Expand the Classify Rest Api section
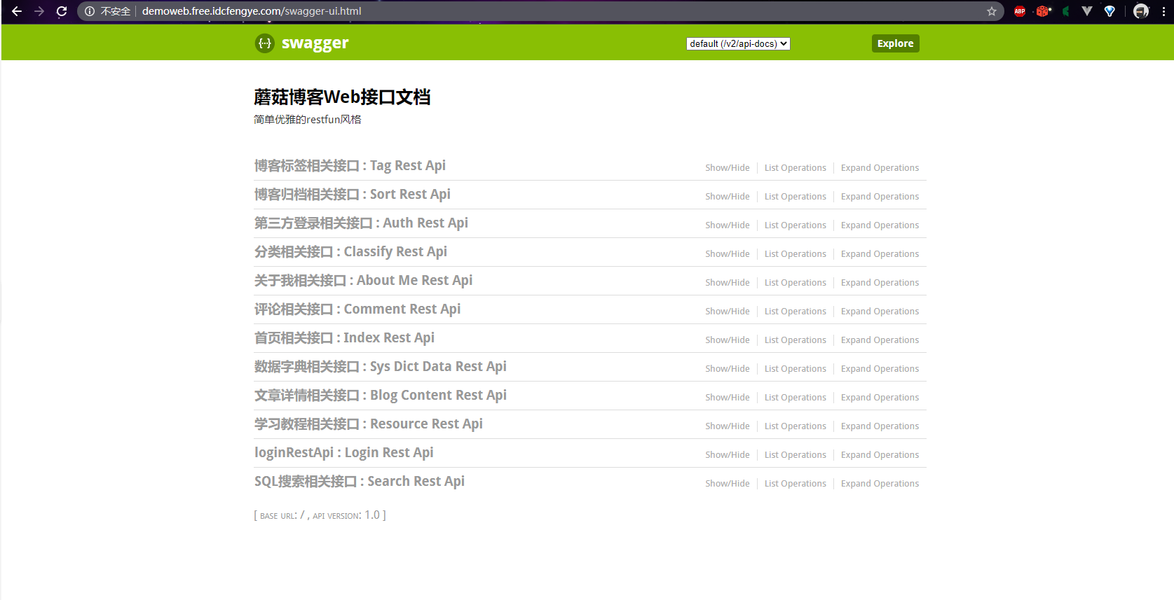Screen dimensions: 1174x600 (x=350, y=252)
